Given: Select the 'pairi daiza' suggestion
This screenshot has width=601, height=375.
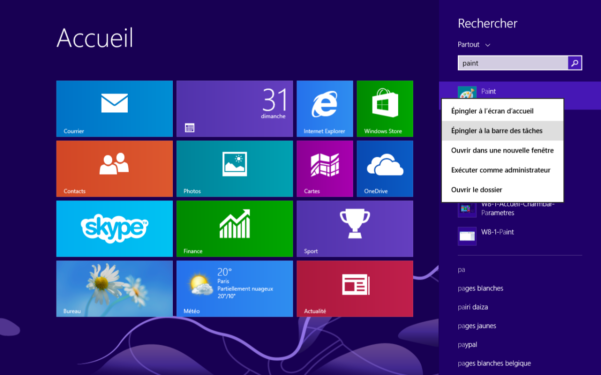Looking at the screenshot, I should pos(473,307).
